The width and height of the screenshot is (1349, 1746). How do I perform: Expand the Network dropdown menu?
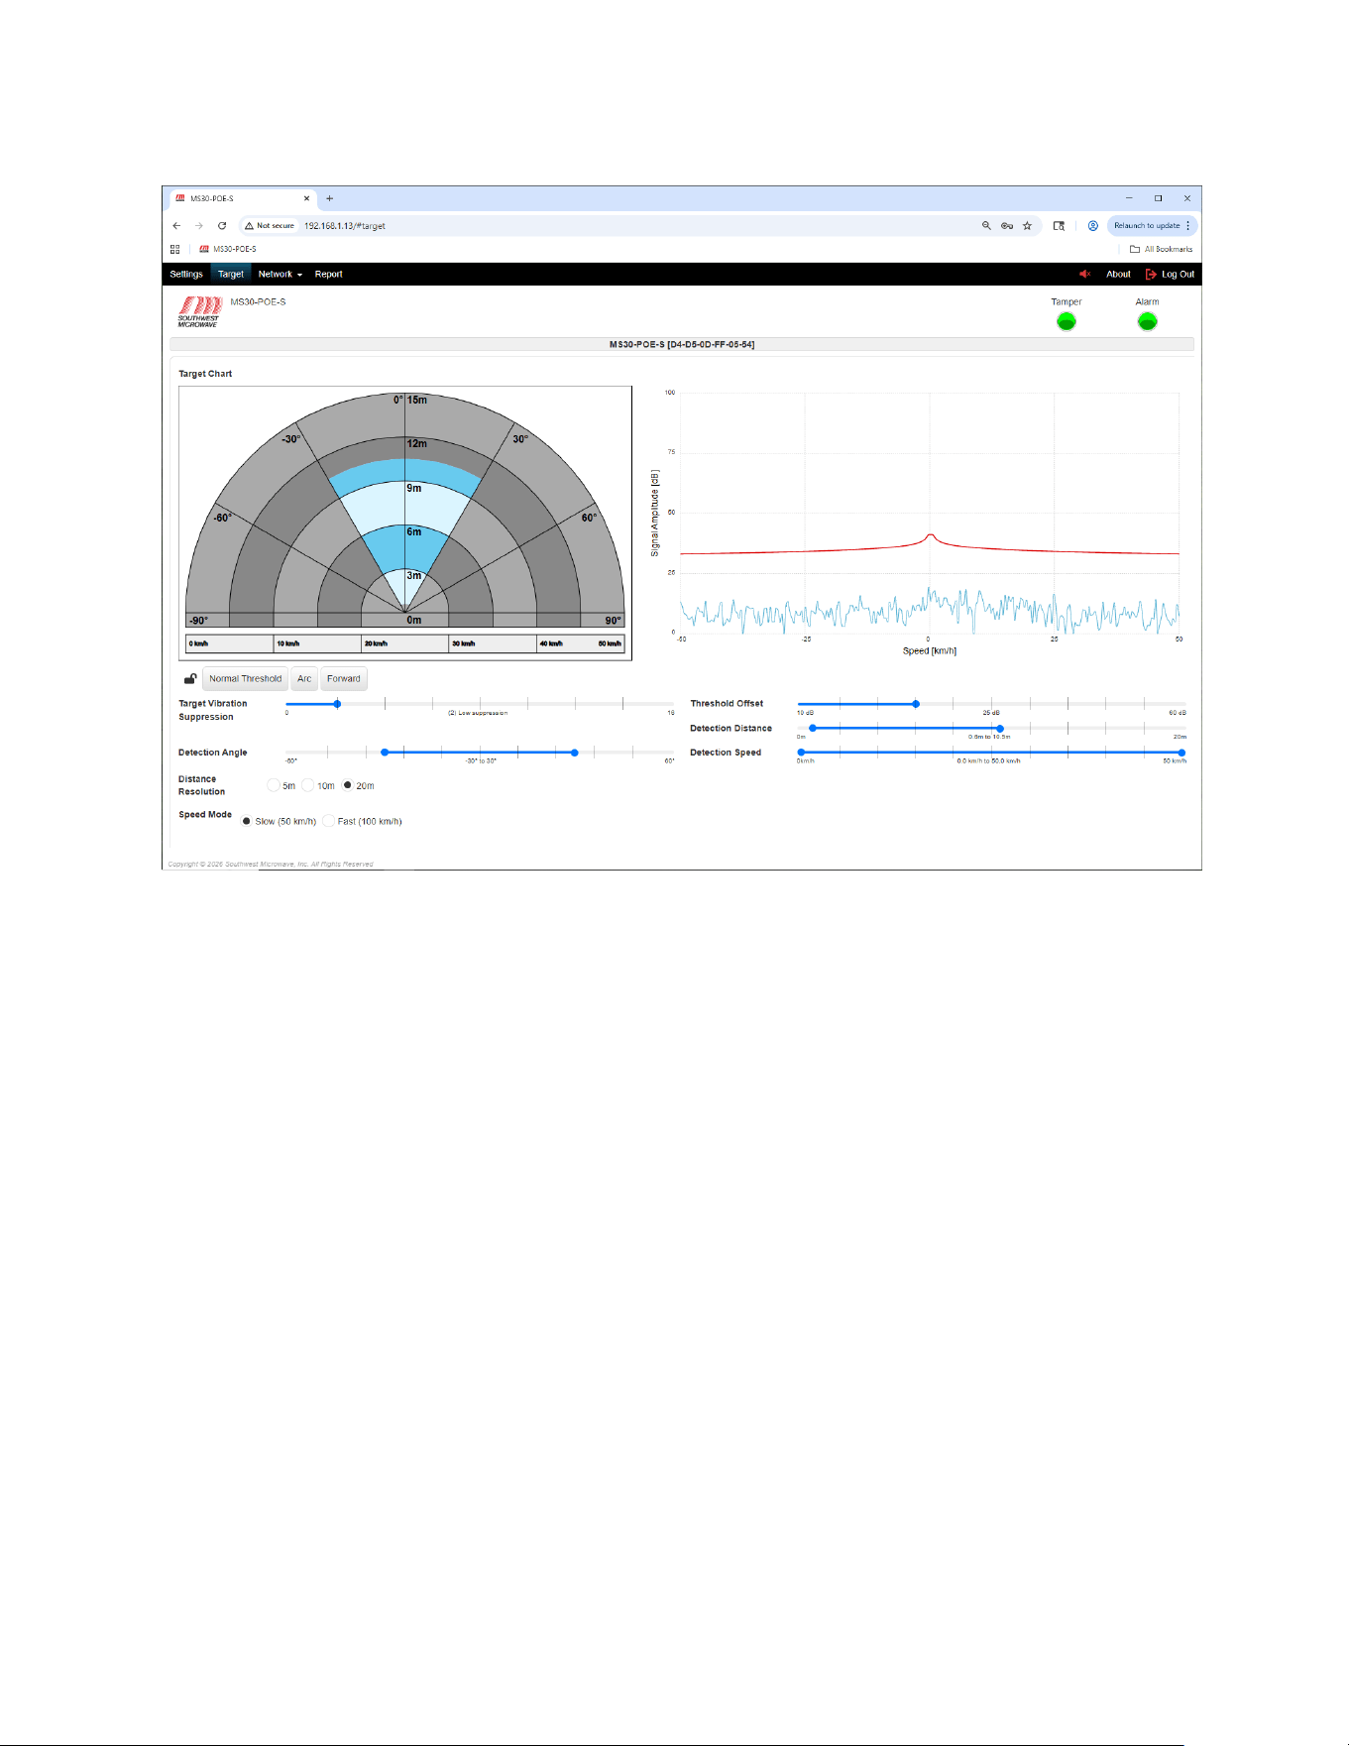coord(280,275)
